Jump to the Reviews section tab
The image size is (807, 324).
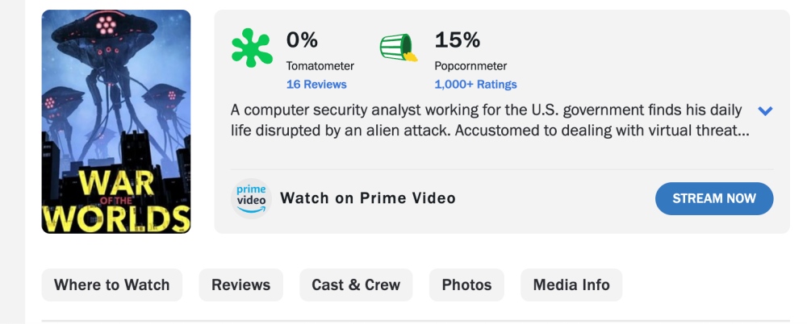point(240,285)
